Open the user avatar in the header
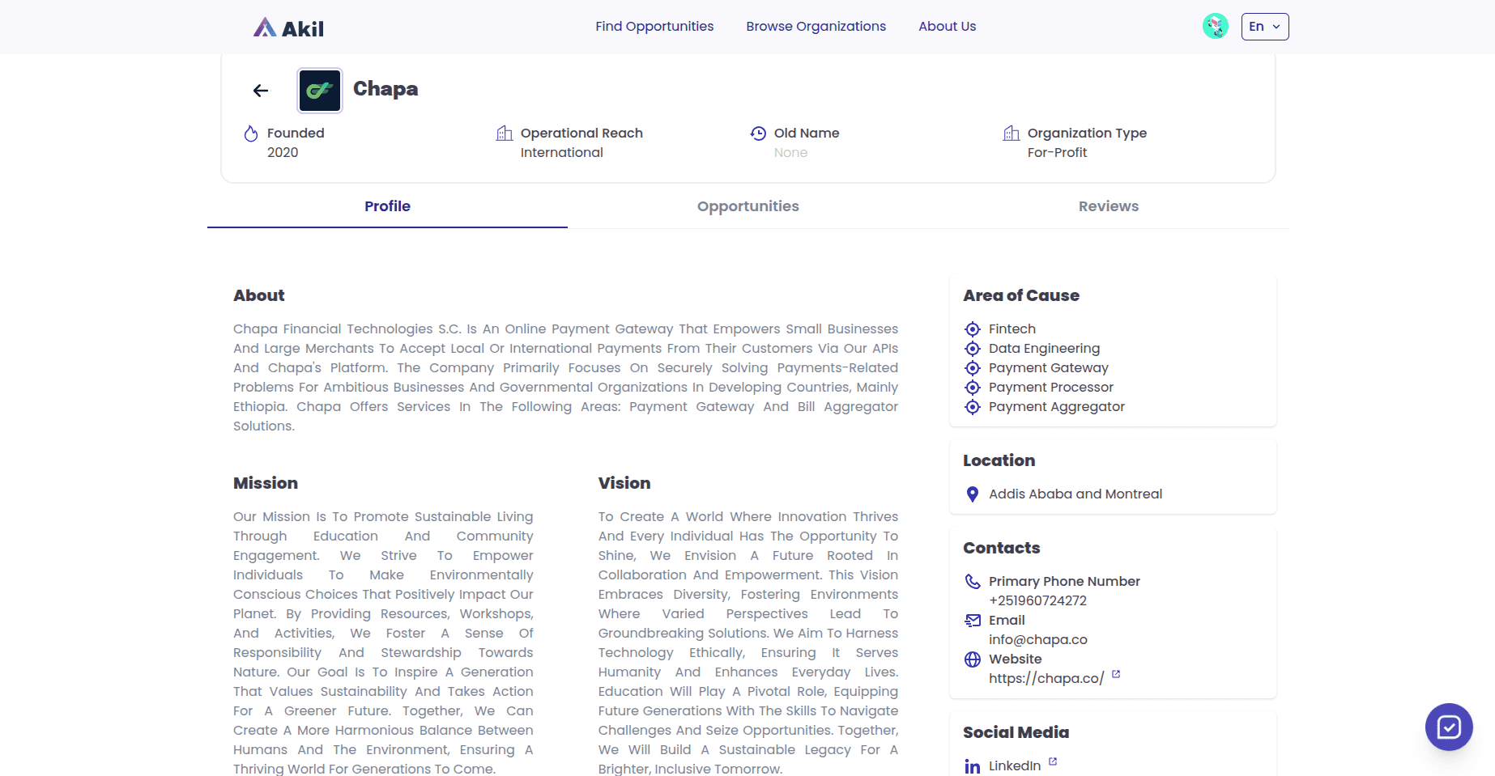 pos(1215,26)
